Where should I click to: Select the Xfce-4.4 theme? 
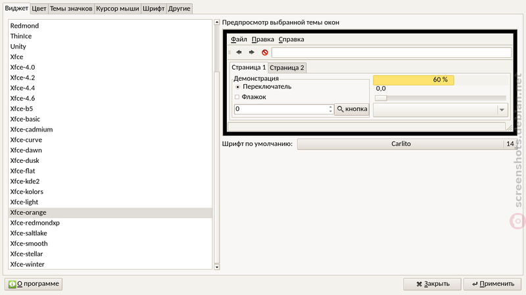click(110, 88)
